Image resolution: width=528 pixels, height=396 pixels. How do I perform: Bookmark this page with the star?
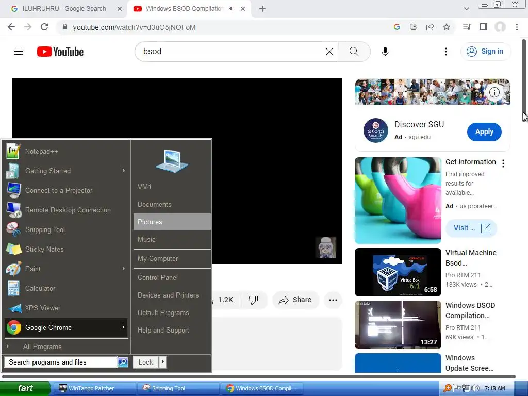coord(447,27)
